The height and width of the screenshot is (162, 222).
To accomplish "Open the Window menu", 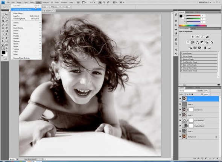I will [64, 3].
